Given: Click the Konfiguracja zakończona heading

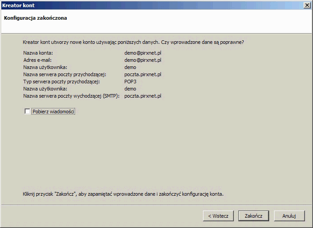Looking at the screenshot, I should coord(35,18).
